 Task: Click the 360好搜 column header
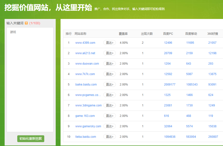[x=213, y=34]
